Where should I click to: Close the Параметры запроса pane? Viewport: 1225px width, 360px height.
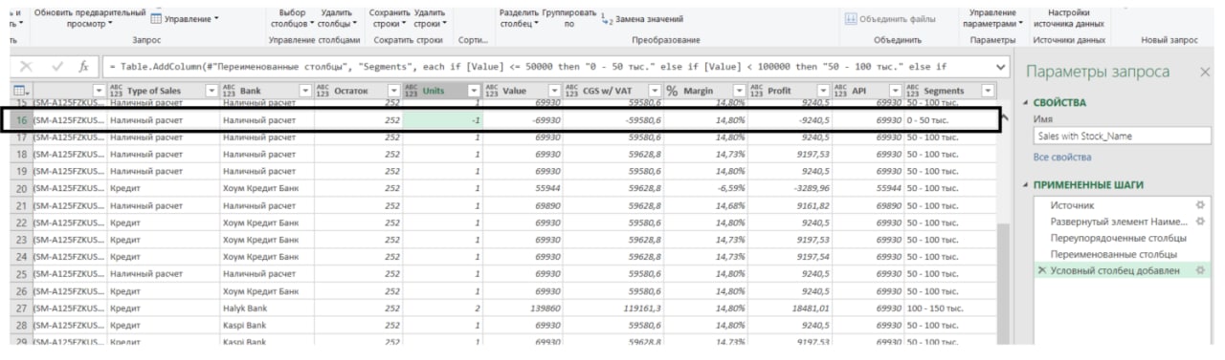[1204, 72]
